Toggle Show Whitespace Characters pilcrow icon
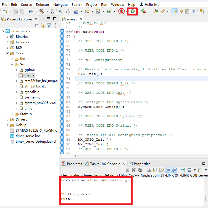 194,12
